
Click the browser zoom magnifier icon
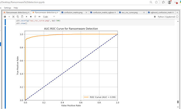151,2
